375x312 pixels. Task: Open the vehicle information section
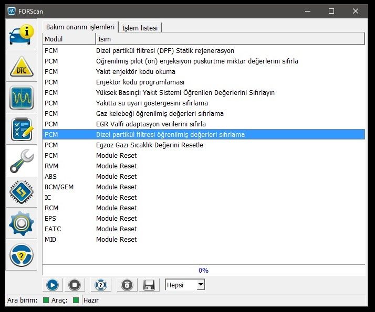click(22, 35)
